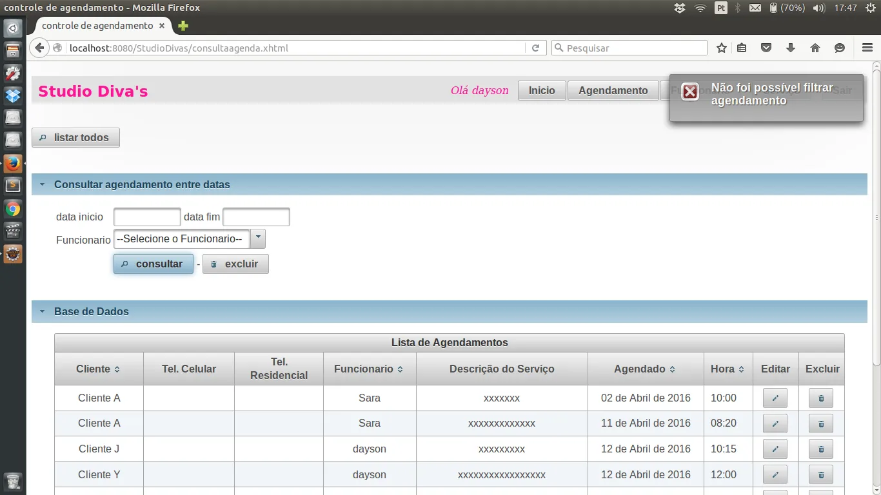Image resolution: width=881 pixels, height=495 pixels.
Task: Click 'Lista de Agendamentos' table header
Action: click(x=450, y=343)
